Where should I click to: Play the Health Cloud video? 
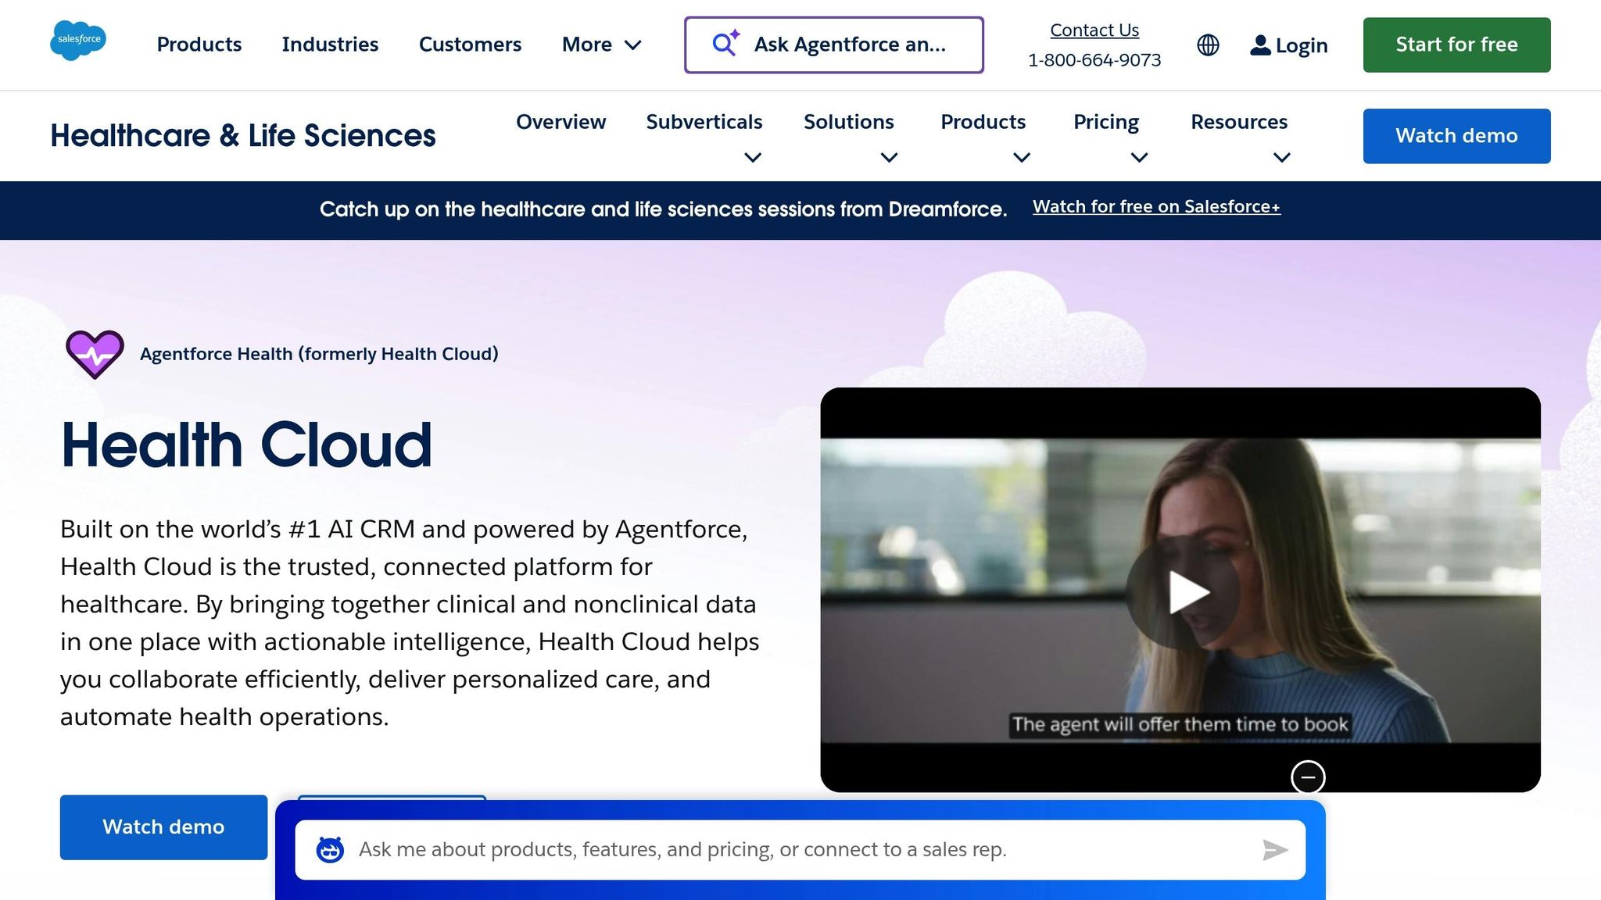tap(1182, 592)
